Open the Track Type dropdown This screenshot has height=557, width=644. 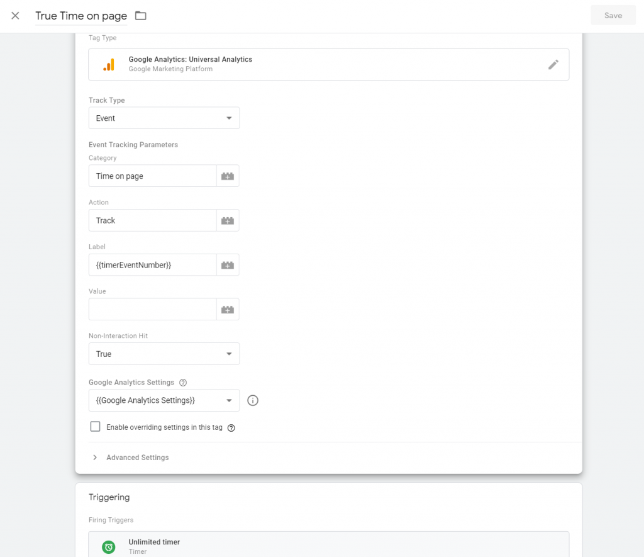pos(164,118)
